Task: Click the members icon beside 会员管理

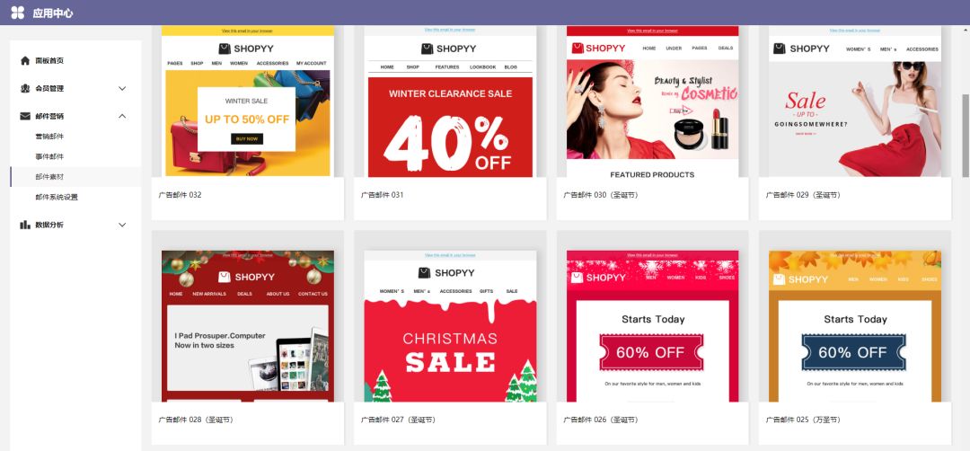Action: tap(25, 88)
